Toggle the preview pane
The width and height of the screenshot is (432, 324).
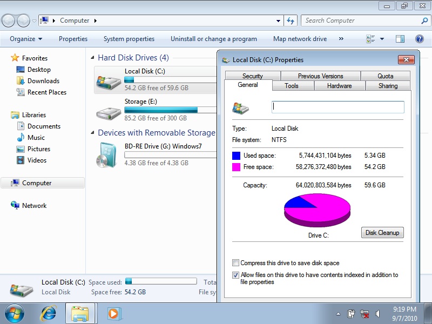400,39
